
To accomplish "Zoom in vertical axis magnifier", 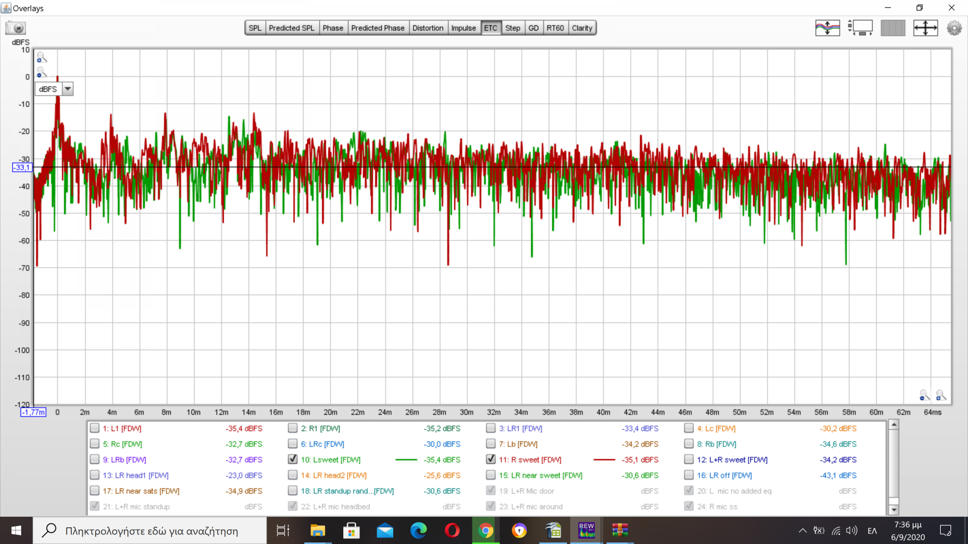I will click(x=42, y=58).
